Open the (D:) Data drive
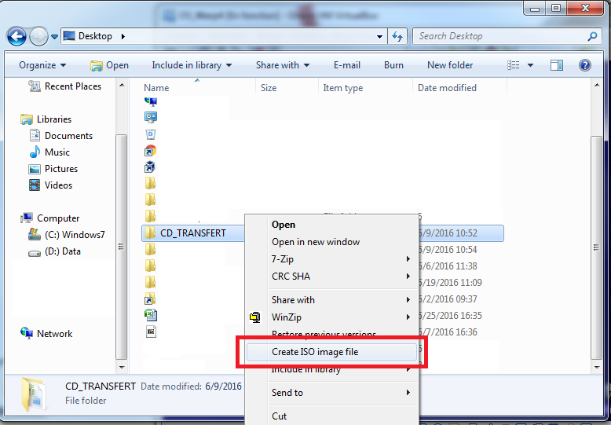This screenshot has height=425, width=611. point(60,251)
